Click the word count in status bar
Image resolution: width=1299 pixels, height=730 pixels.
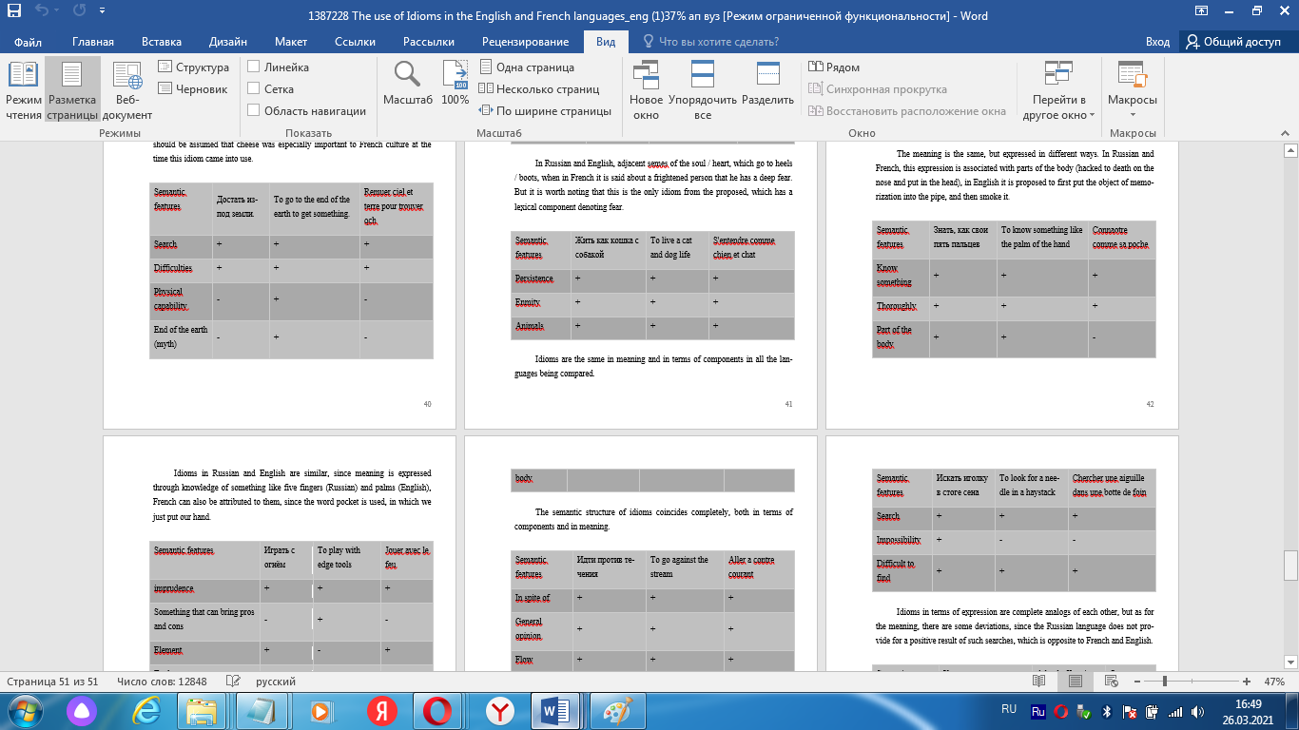click(x=162, y=682)
